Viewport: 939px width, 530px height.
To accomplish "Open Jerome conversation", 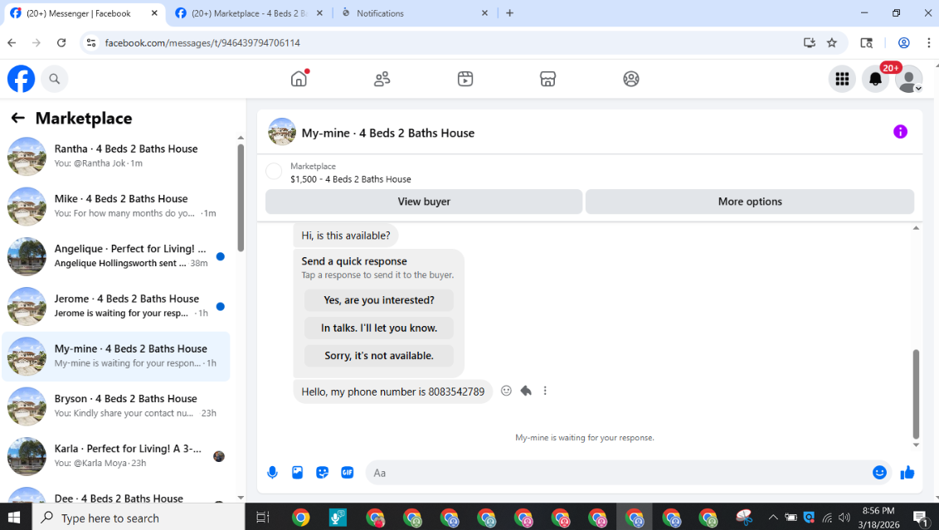I will pos(116,306).
